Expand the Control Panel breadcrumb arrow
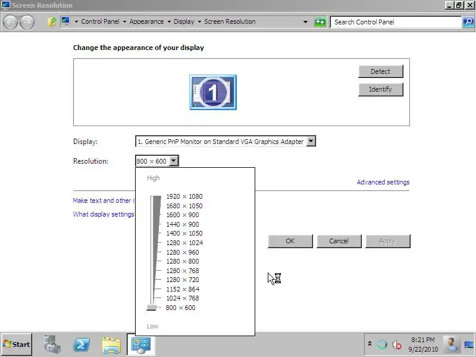 click(76, 21)
